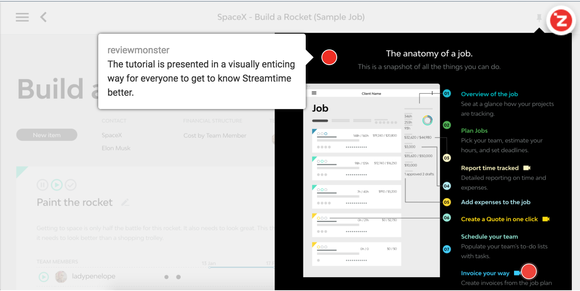Viewport: 580px width, 291px height.
Task: Go back with the left chevron
Action: pos(44,17)
